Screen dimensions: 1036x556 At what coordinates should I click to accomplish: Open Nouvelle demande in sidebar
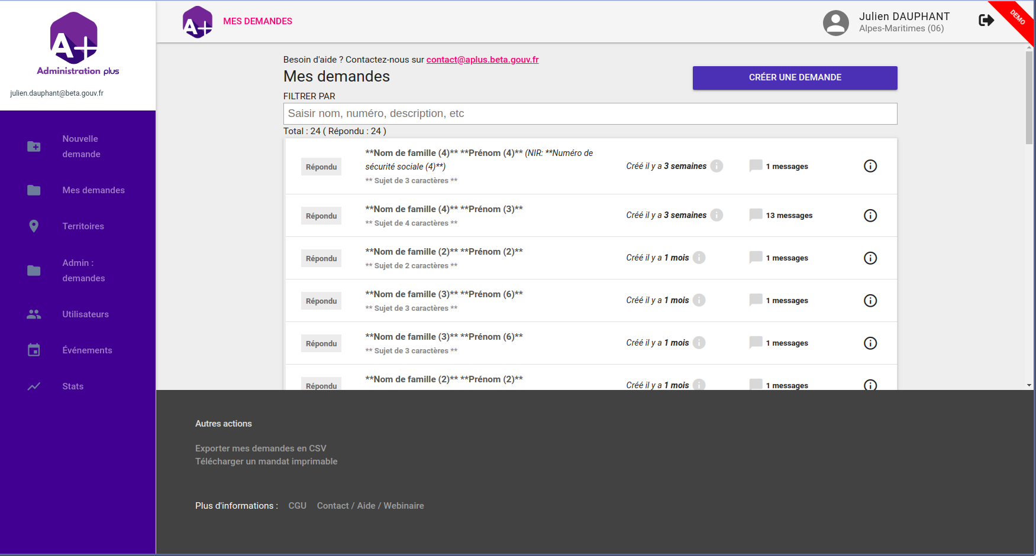click(81, 147)
